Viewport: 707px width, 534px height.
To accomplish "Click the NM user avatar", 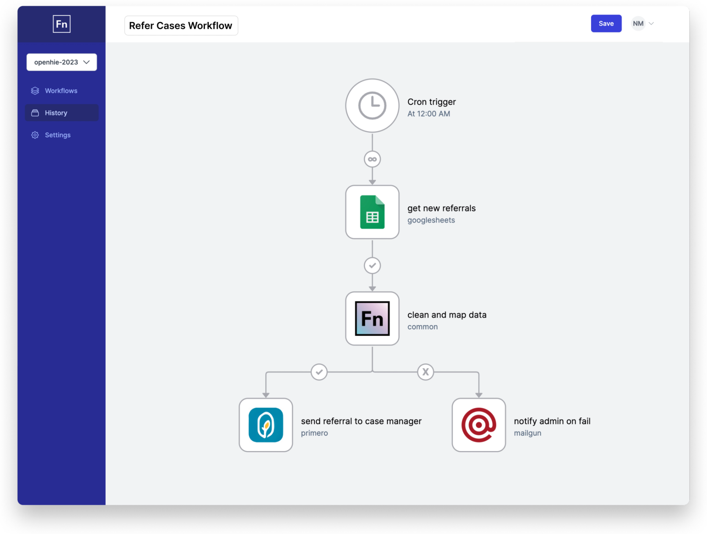I will tap(638, 24).
